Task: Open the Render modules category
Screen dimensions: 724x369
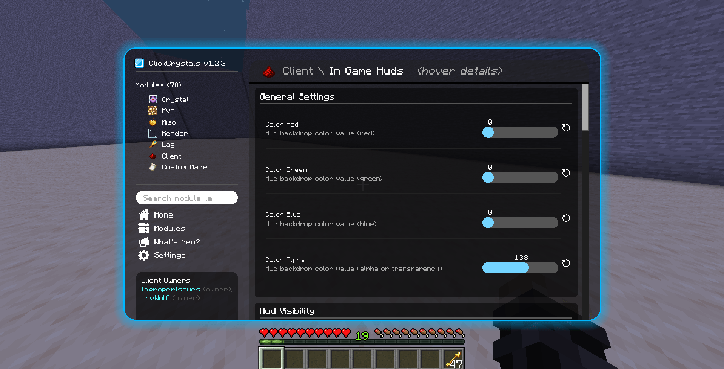Action: [x=174, y=133]
